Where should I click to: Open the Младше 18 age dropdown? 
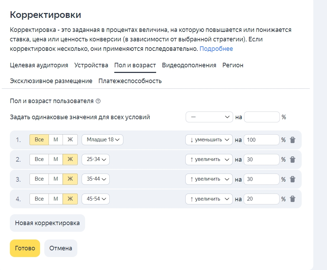coord(102,140)
